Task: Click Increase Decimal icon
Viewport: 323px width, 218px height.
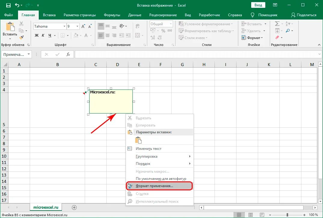Action: pyautogui.click(x=153, y=38)
